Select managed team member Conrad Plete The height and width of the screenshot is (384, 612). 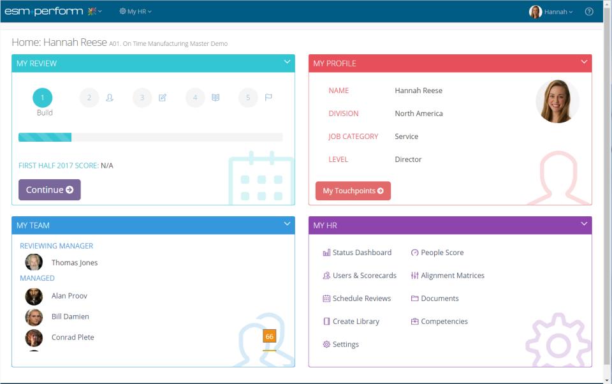72,337
